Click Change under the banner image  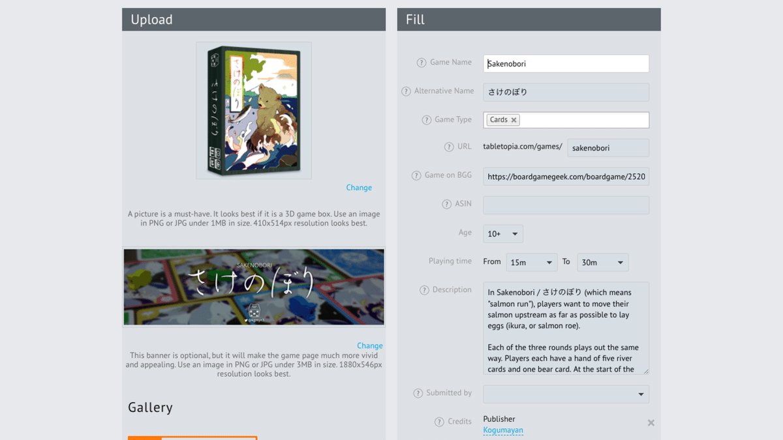(370, 346)
